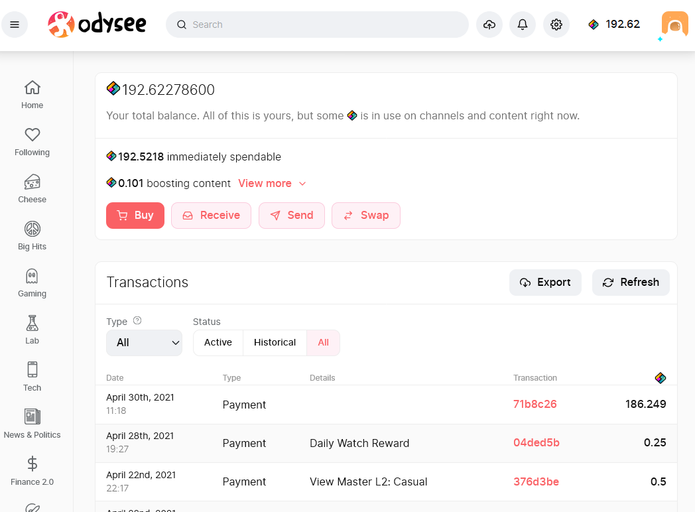Open the Gaming sidebar section
This screenshot has height=512, width=695.
point(32,283)
